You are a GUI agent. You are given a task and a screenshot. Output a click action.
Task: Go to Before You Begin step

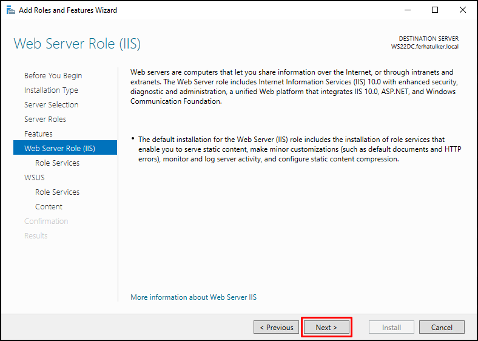coord(53,76)
